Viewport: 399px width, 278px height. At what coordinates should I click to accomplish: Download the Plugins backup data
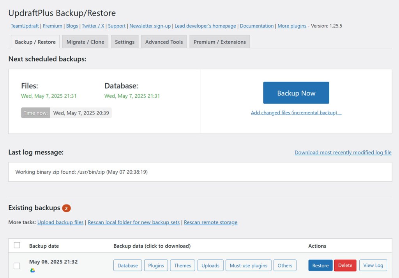(156, 266)
